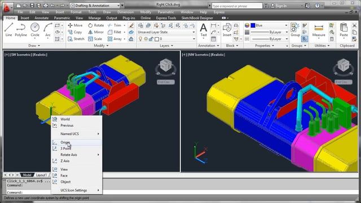361x203 pixels.
Task: Click the Trim tool
Action: (x=115, y=25)
